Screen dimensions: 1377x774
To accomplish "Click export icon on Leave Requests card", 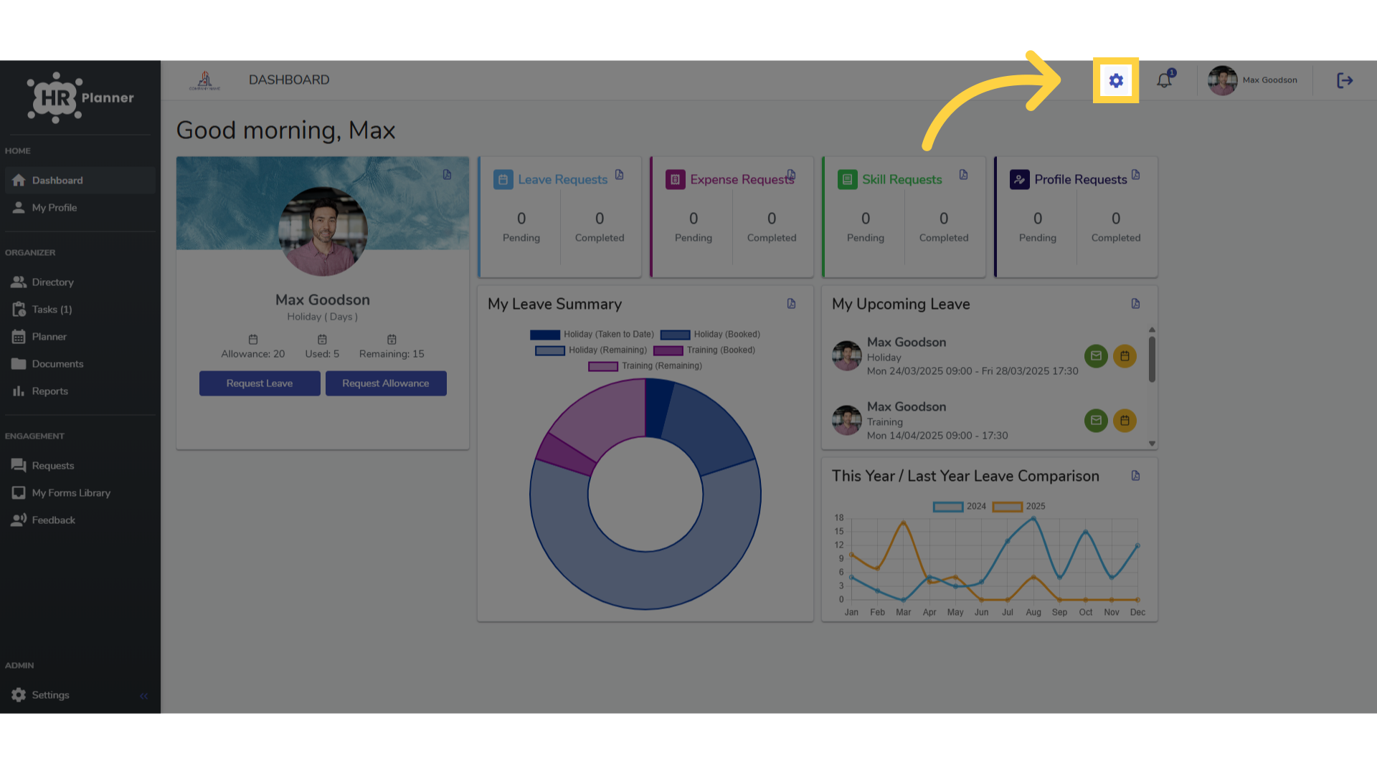I will tap(619, 175).
